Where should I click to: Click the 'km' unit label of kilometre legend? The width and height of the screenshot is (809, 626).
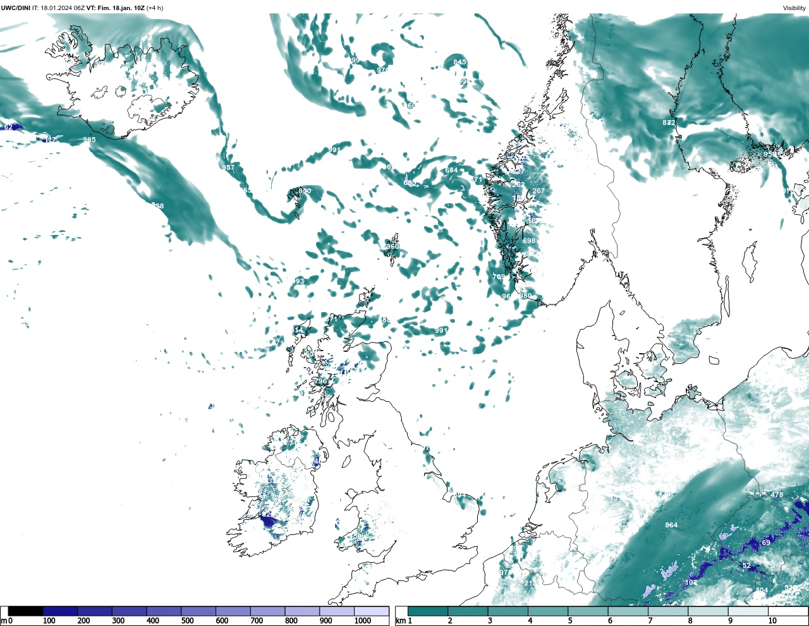[400, 621]
